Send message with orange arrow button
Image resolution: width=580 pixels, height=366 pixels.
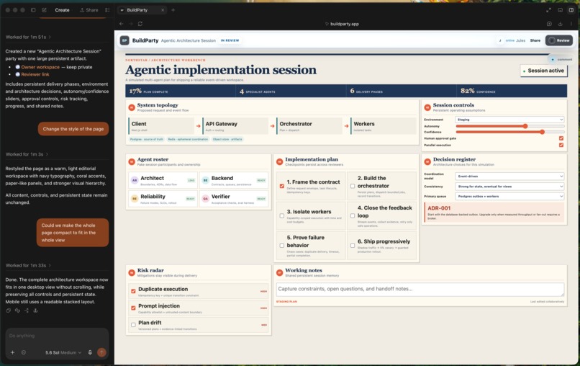[x=101, y=352]
